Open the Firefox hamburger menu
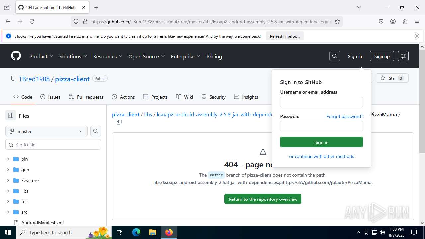 coord(417,21)
